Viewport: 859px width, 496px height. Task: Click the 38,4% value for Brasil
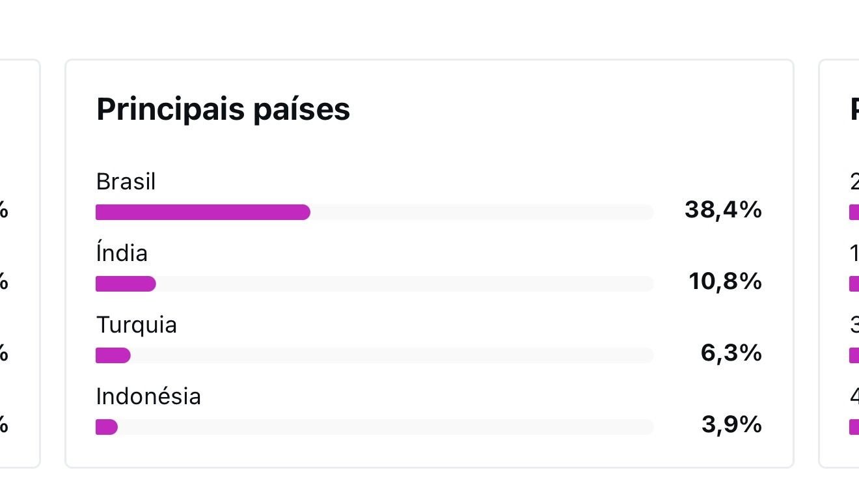(x=723, y=210)
